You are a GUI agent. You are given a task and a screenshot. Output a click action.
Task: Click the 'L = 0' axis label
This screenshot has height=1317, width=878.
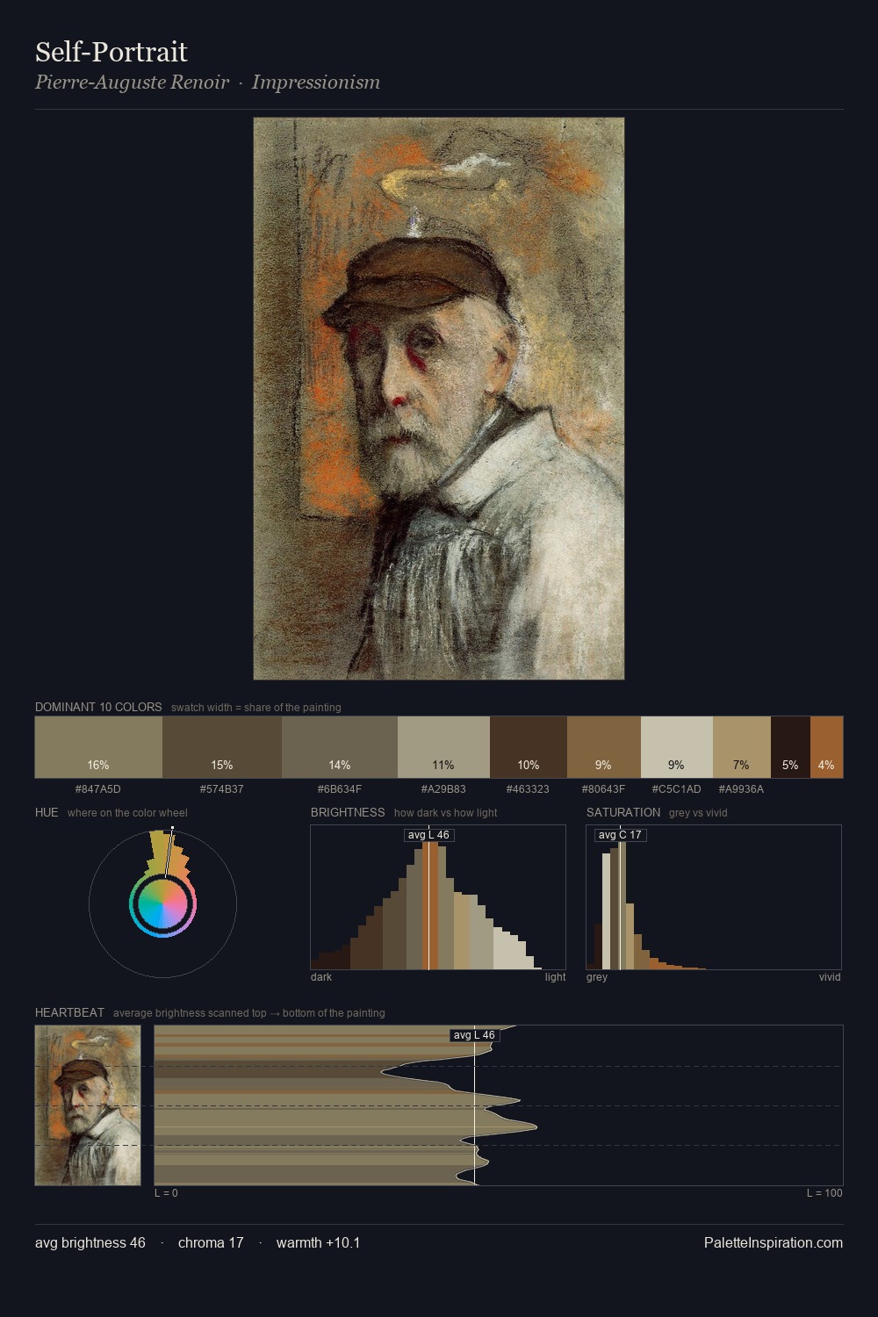click(x=166, y=1193)
